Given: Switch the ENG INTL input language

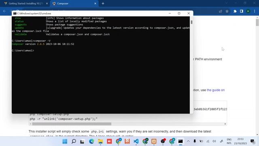Looking at the screenshot, I should pyautogui.click(x=229, y=141).
